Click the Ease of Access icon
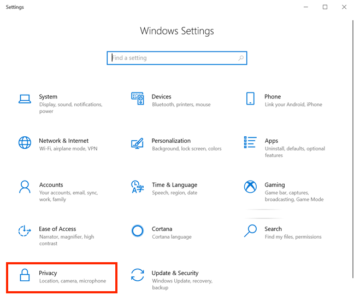This screenshot has width=354, height=295. [25, 231]
